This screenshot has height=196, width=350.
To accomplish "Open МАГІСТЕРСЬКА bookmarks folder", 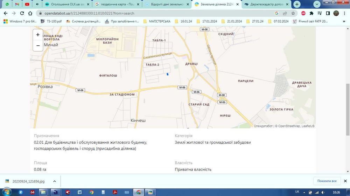I will (x=157, y=21).
